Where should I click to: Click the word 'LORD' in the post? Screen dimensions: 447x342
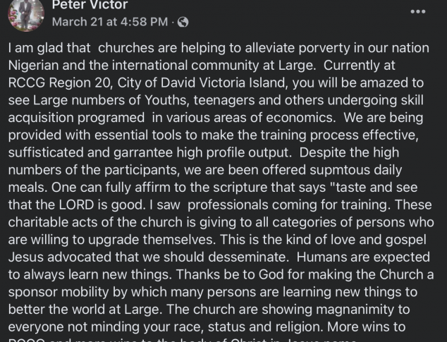(76, 204)
